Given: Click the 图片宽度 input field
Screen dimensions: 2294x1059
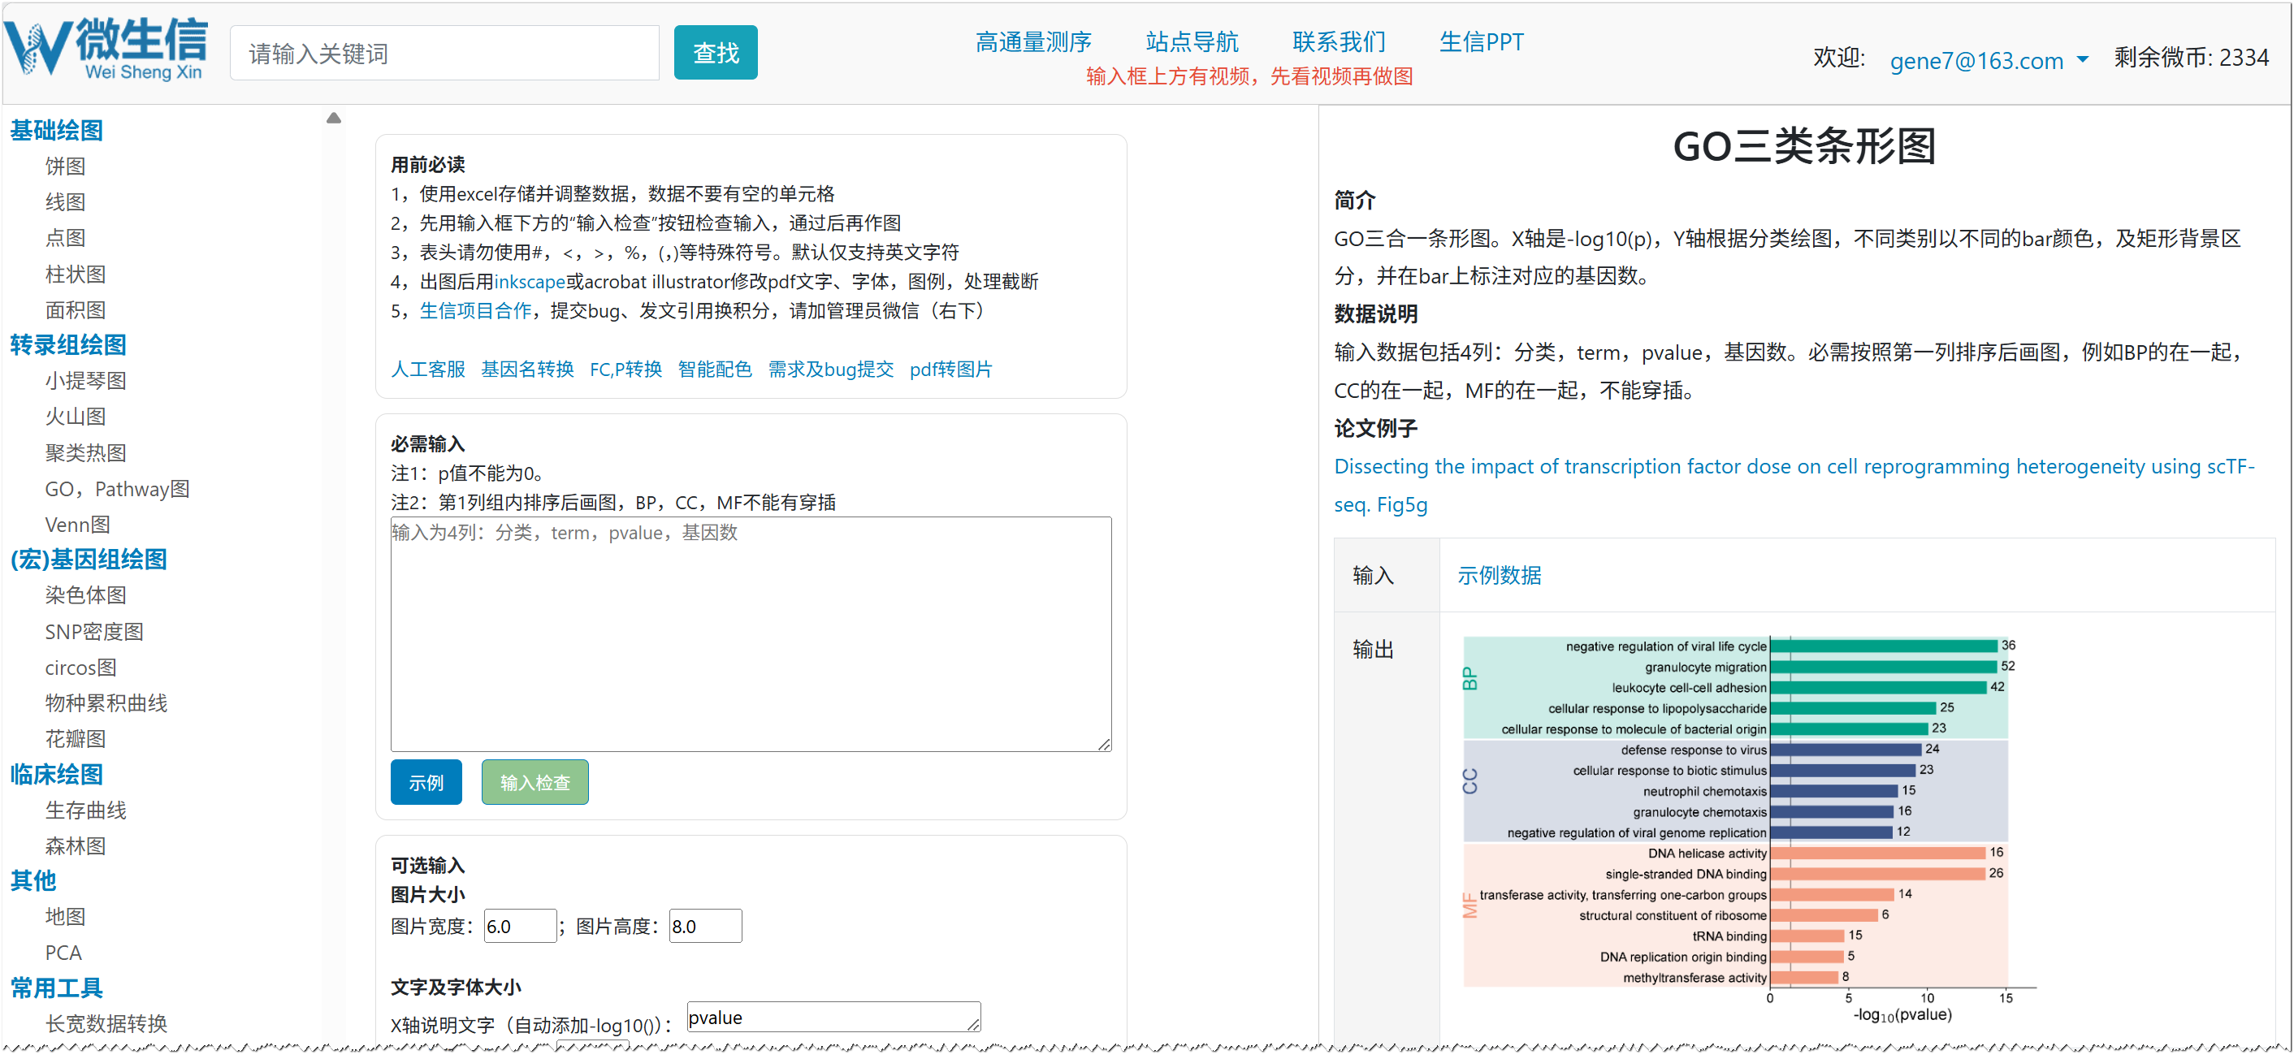Looking at the screenshot, I should [x=519, y=927].
